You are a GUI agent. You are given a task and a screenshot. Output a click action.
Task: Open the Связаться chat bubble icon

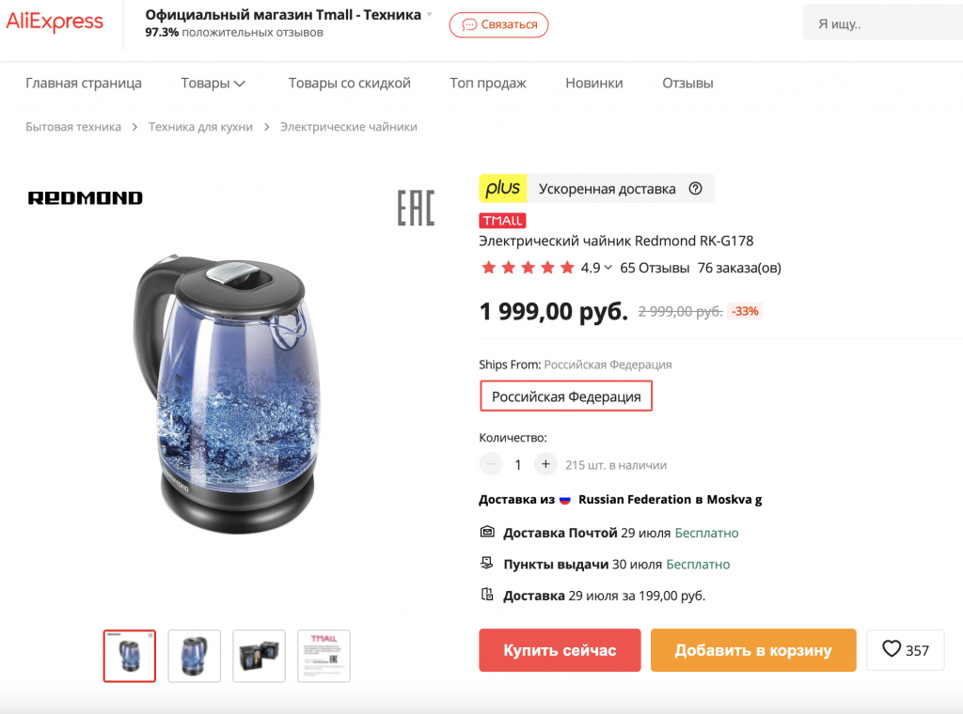470,25
